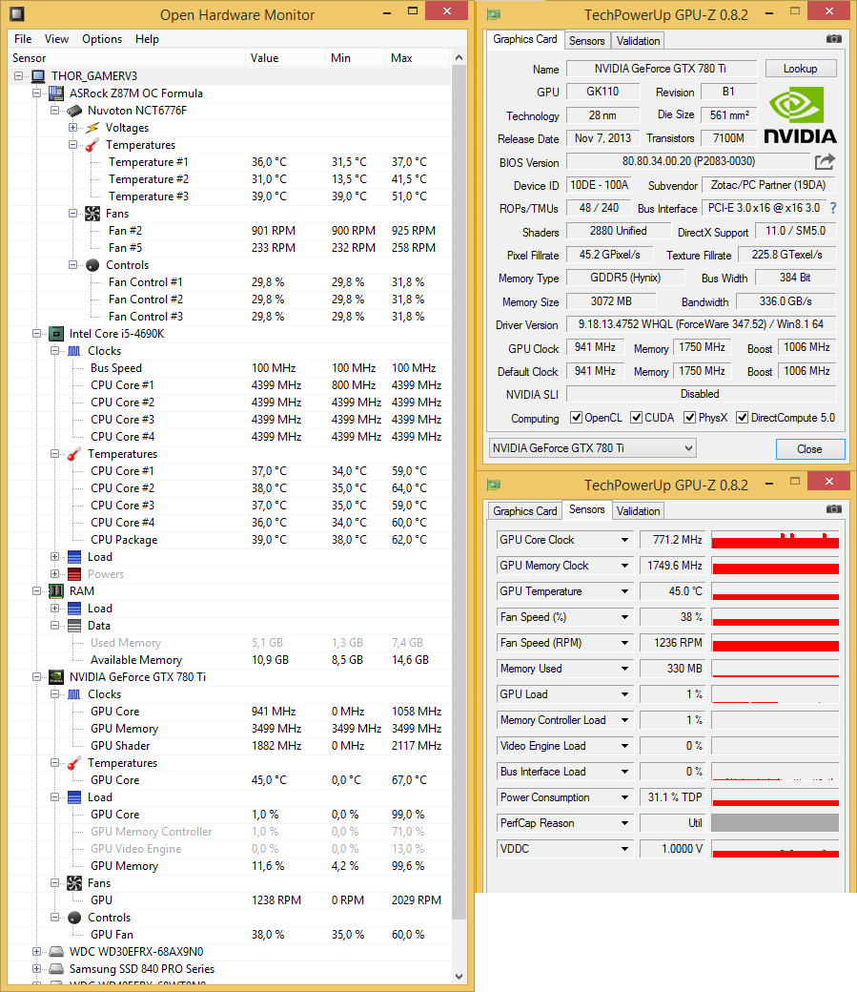Collapse the Nuvoton Fans node
Screen dimensions: 857x992
point(73,214)
